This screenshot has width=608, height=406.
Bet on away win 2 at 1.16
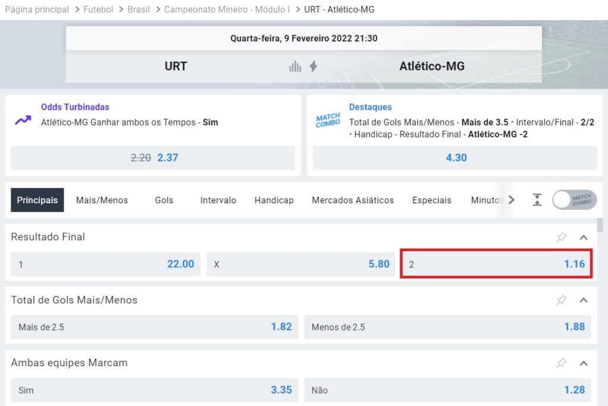(496, 264)
